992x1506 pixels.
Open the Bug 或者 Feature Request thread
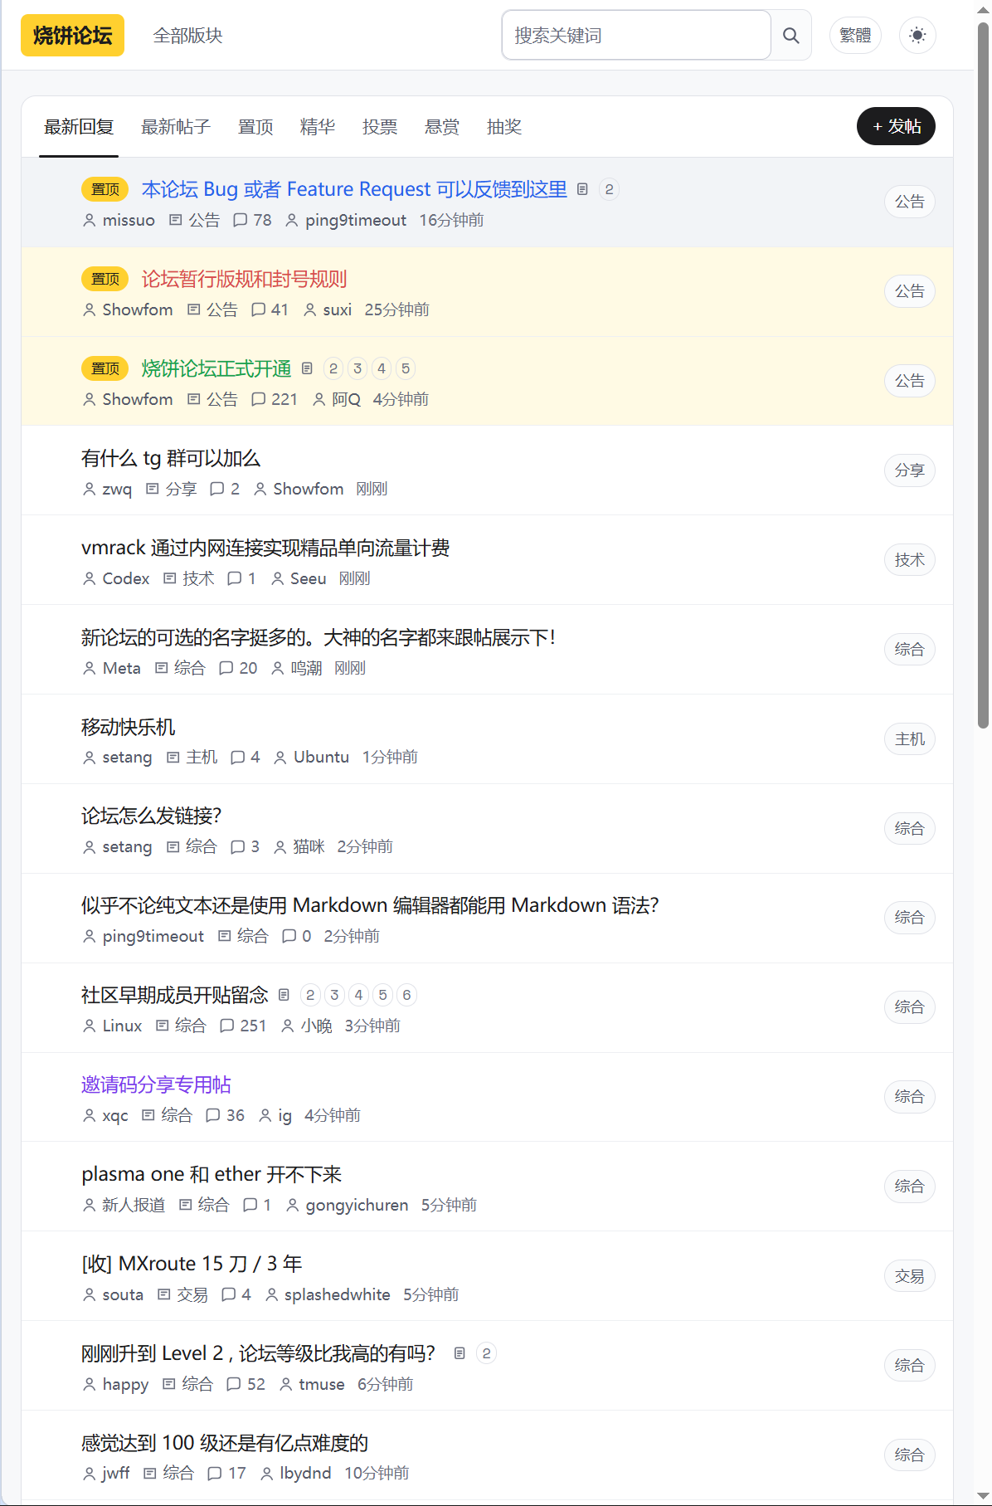pyautogui.click(x=354, y=189)
